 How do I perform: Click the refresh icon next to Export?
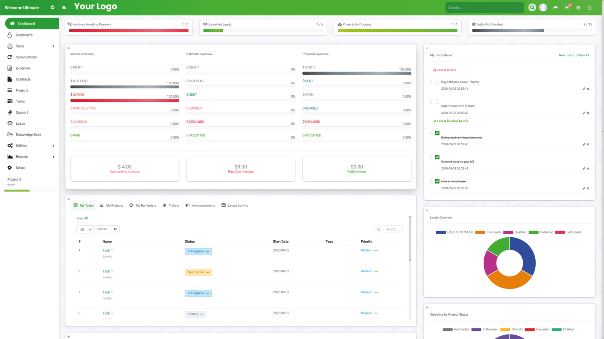[115, 229]
